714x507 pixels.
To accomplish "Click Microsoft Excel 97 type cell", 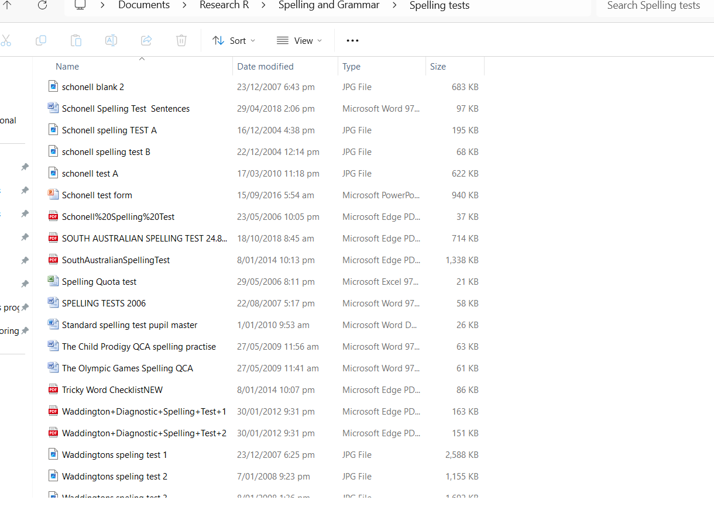I will 380,281.
